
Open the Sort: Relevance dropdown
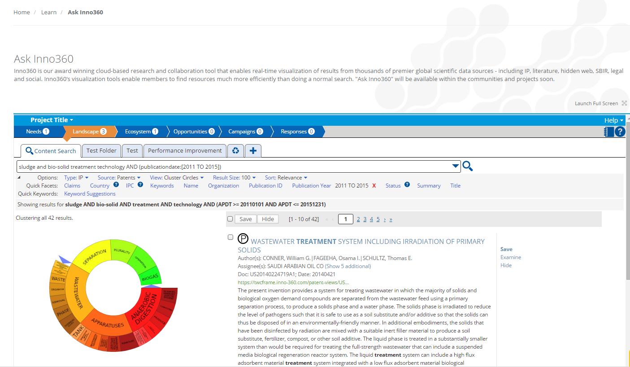point(286,178)
